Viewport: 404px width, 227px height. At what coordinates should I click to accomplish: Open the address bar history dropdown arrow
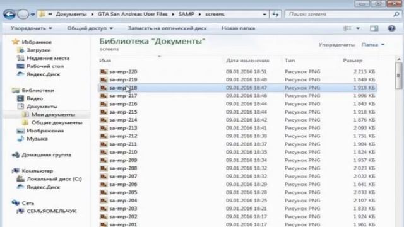pyautogui.click(x=264, y=15)
